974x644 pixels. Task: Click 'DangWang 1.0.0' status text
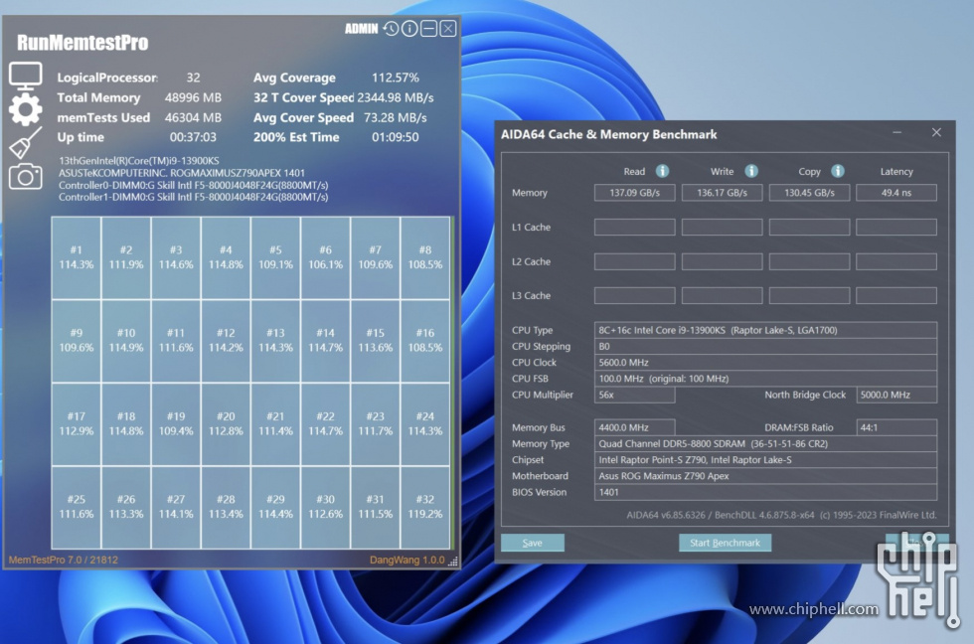(406, 560)
